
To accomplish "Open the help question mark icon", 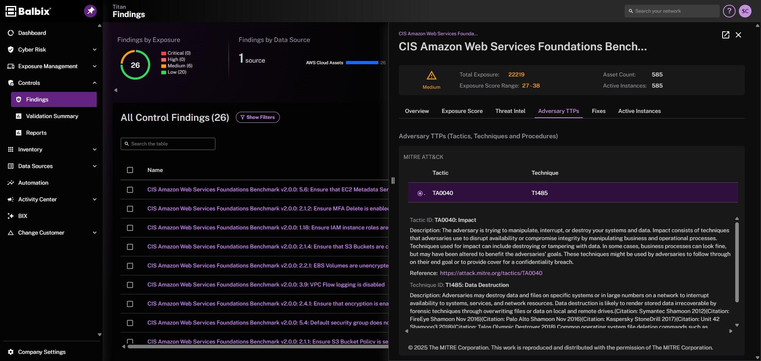I will click(x=729, y=11).
